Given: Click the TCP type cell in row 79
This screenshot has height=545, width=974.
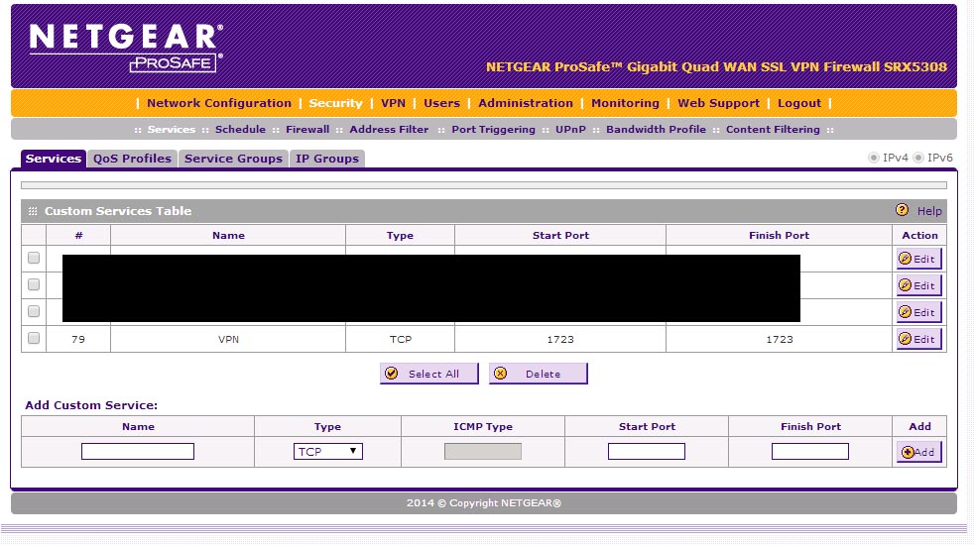Looking at the screenshot, I should pos(400,340).
